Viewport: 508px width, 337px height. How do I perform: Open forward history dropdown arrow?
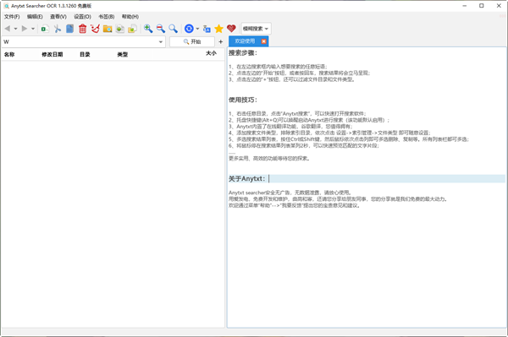coord(33,29)
